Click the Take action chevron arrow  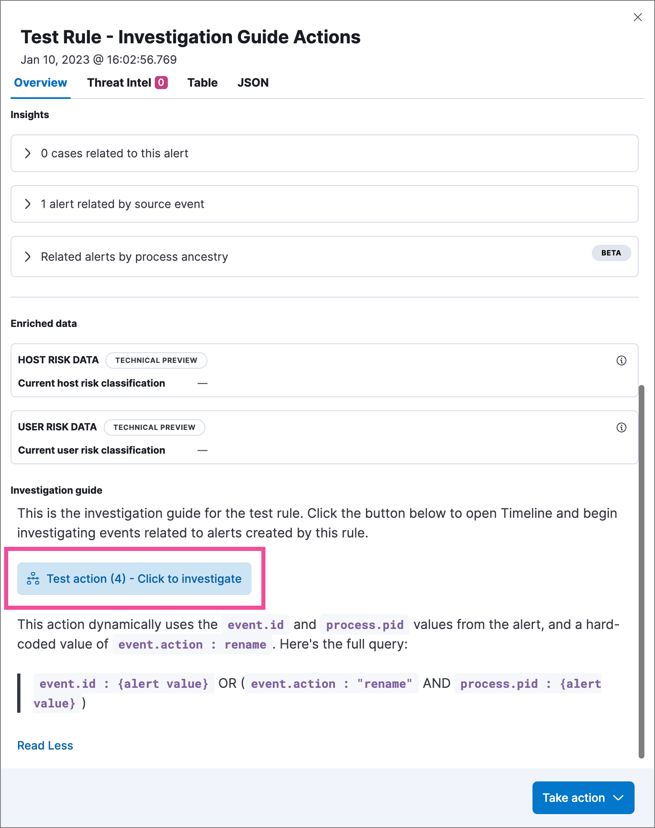click(x=619, y=797)
